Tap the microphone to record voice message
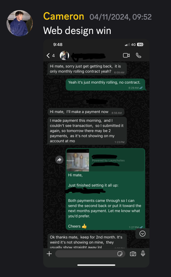Viewport: 171px width, 277px height. 143,254
